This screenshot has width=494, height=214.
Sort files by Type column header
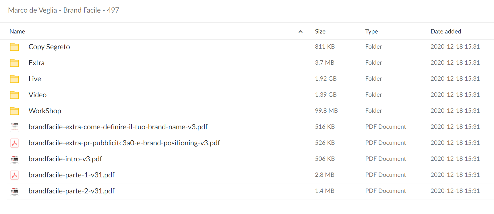pyautogui.click(x=371, y=31)
